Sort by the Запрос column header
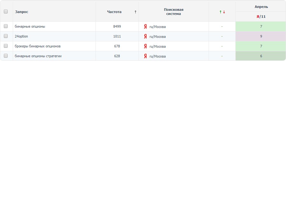The image size is (286, 202). (x=22, y=12)
